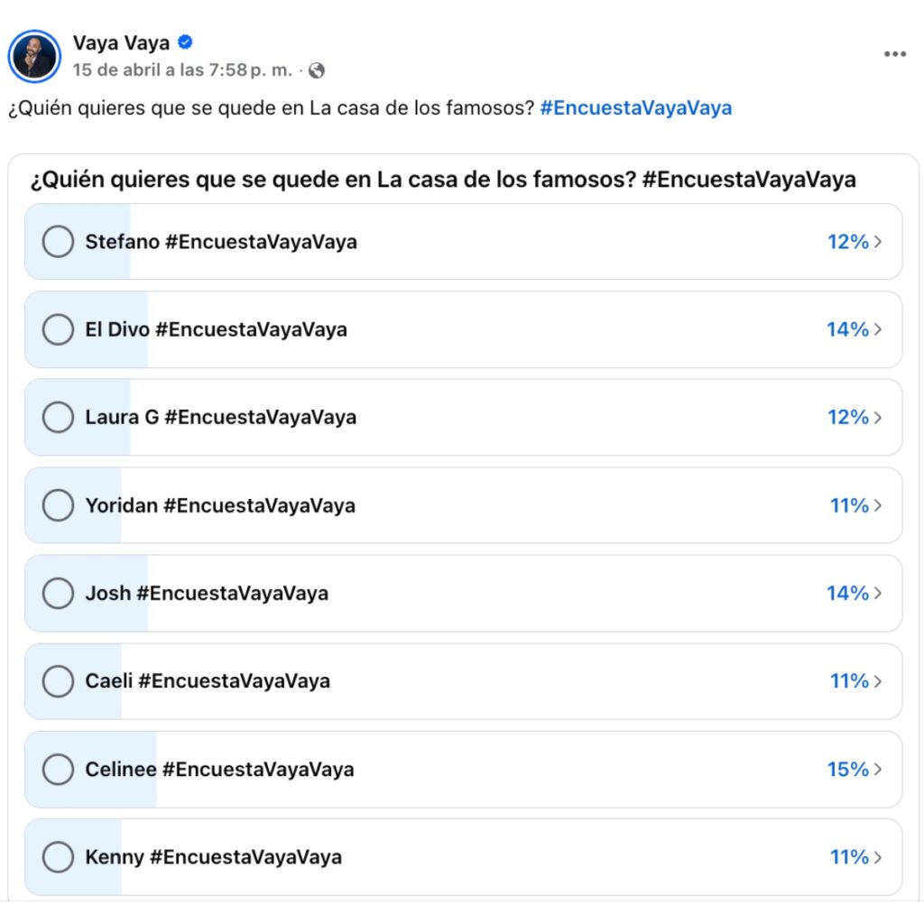Click the post timestamp 15 de abril
924x924 pixels.
pyautogui.click(x=181, y=70)
